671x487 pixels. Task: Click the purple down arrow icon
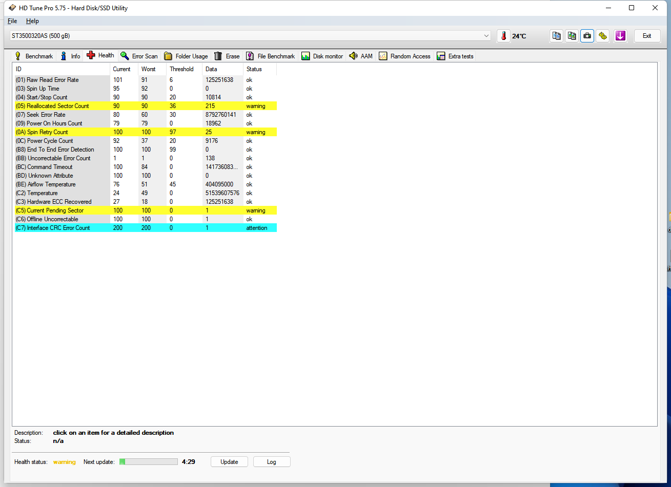[x=620, y=36]
